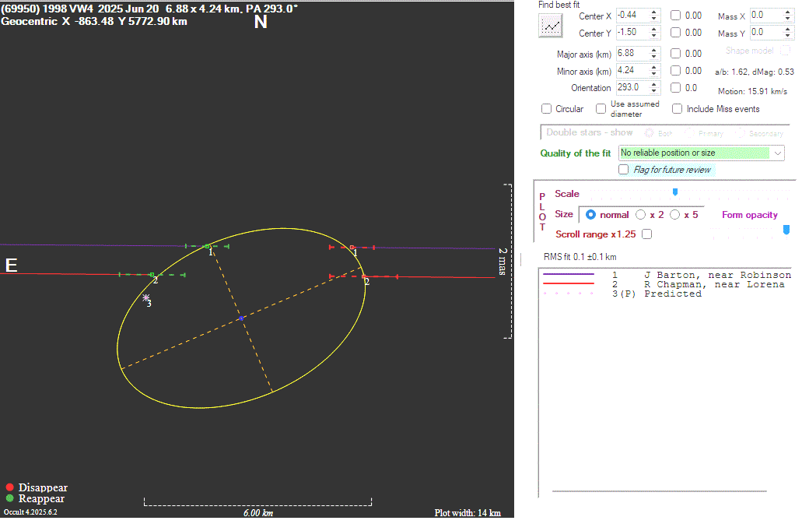Select the x 2 plot size option

(640, 214)
